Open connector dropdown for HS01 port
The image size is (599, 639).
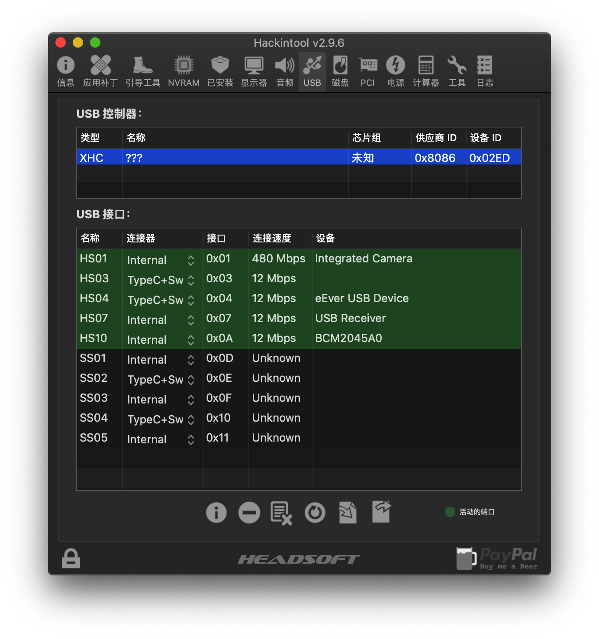pos(161,260)
